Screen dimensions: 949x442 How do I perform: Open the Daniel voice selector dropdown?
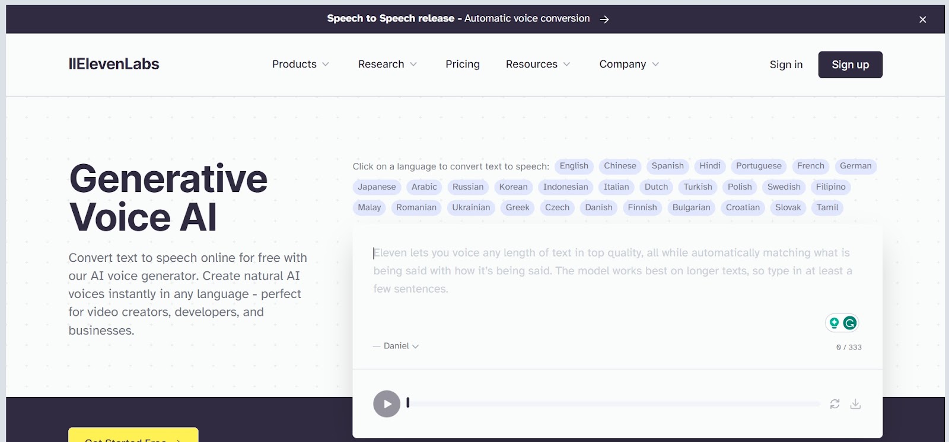point(401,346)
